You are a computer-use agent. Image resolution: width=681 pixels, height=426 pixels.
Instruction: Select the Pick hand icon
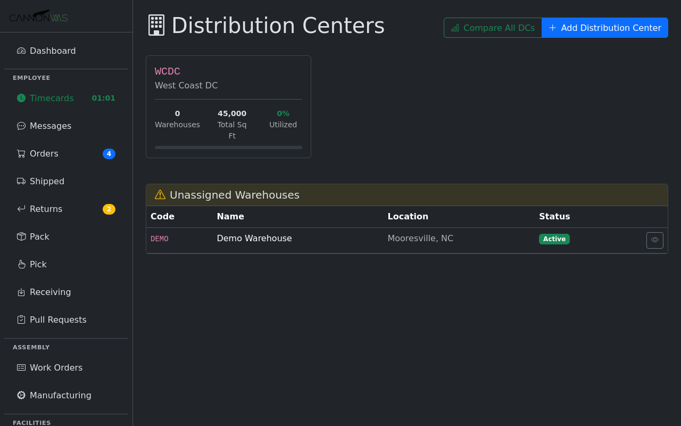pos(21,264)
